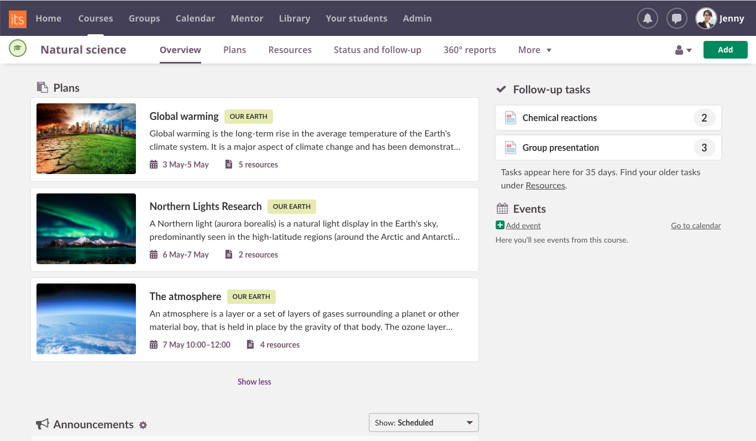Open the More dropdown menu
The image size is (756, 441).
tap(534, 50)
